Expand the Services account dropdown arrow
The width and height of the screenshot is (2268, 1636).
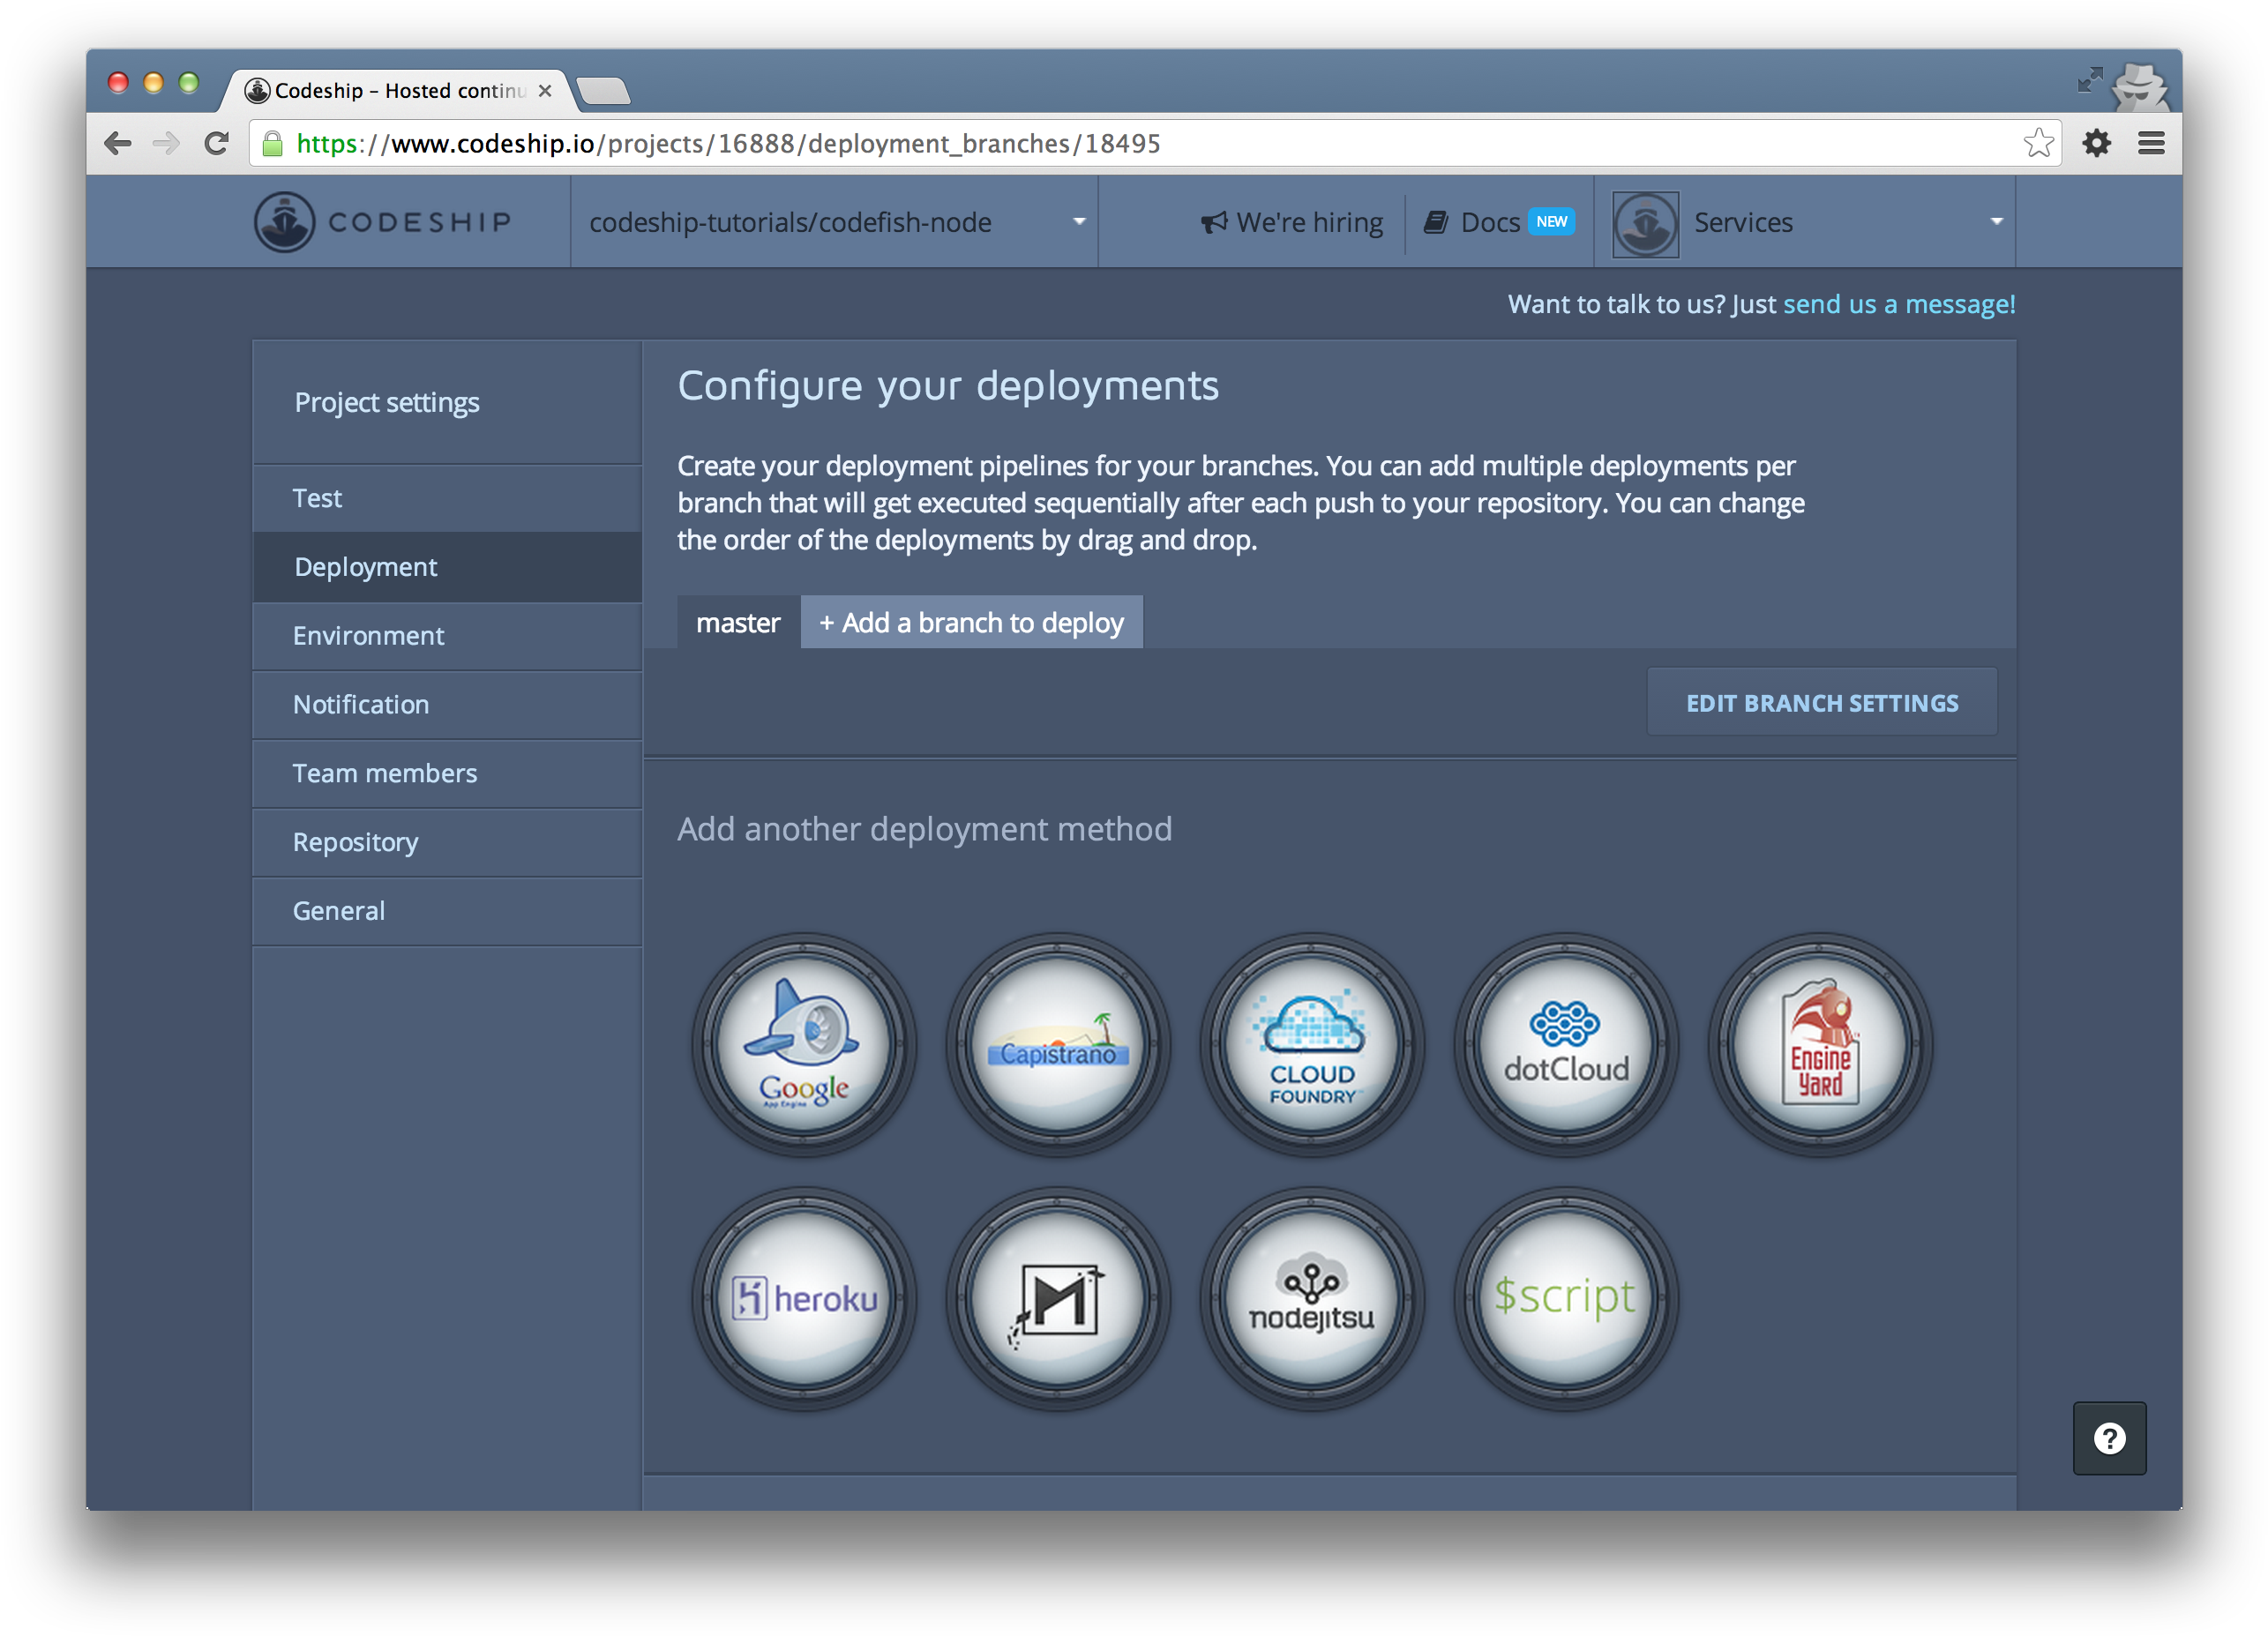1995,222
